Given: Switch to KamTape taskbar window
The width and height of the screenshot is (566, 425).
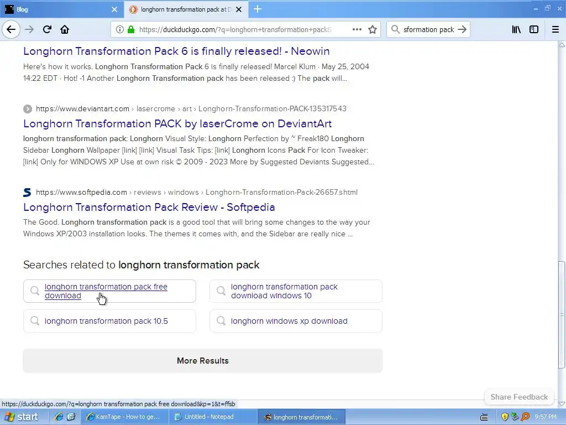Looking at the screenshot, I should (x=123, y=417).
